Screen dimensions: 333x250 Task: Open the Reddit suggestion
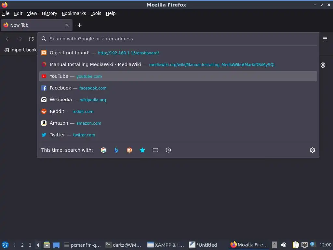pyautogui.click(x=178, y=111)
